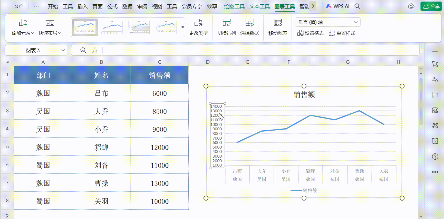Click the sidebar crop frame icon
Image resolution: width=444 pixels, height=219 pixels.
[435, 95]
